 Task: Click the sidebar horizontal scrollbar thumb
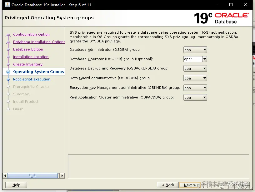click(x=32, y=176)
